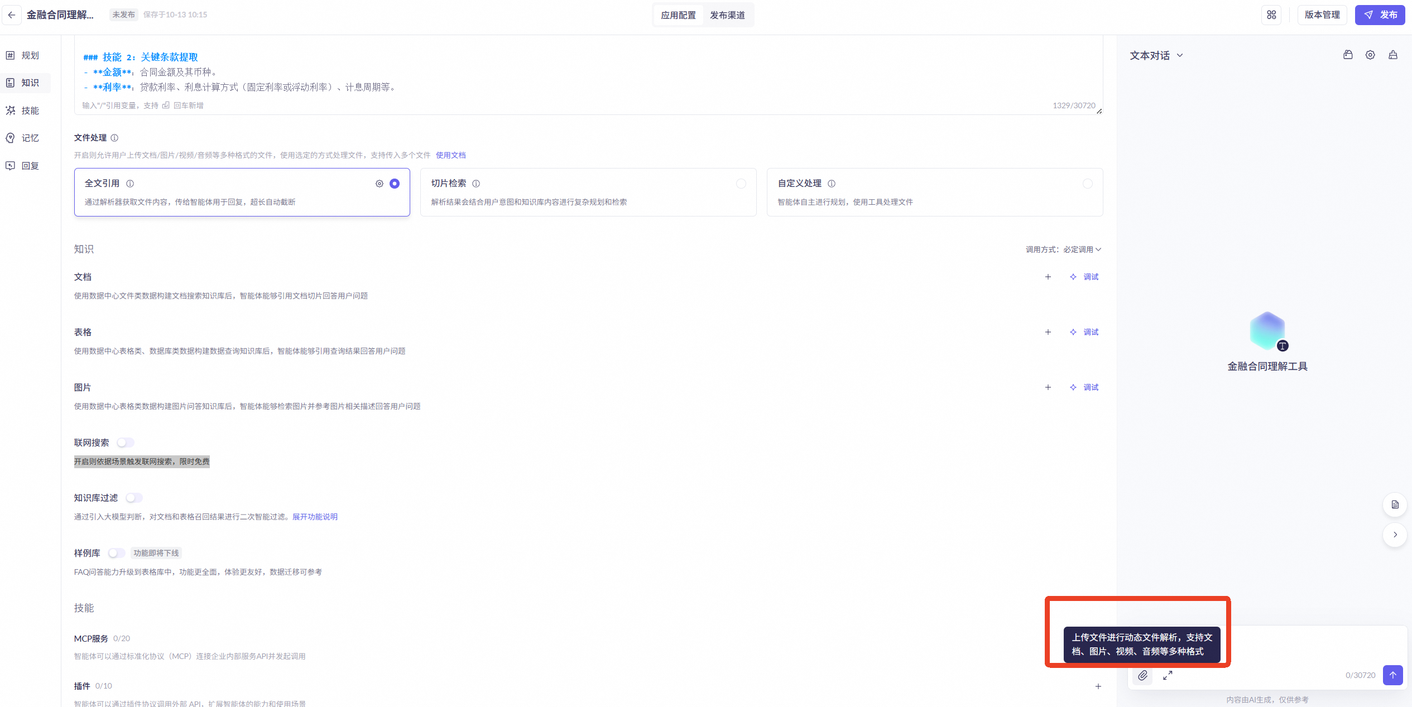The image size is (1412, 707).
Task: Click the send message arrow icon
Action: 1392,675
